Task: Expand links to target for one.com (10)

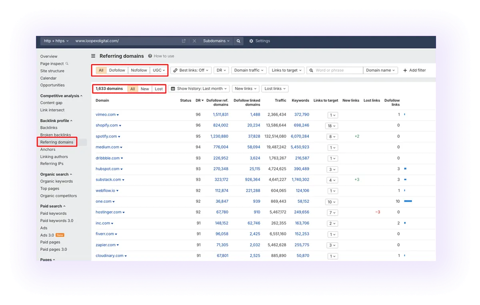Action: 332,202
